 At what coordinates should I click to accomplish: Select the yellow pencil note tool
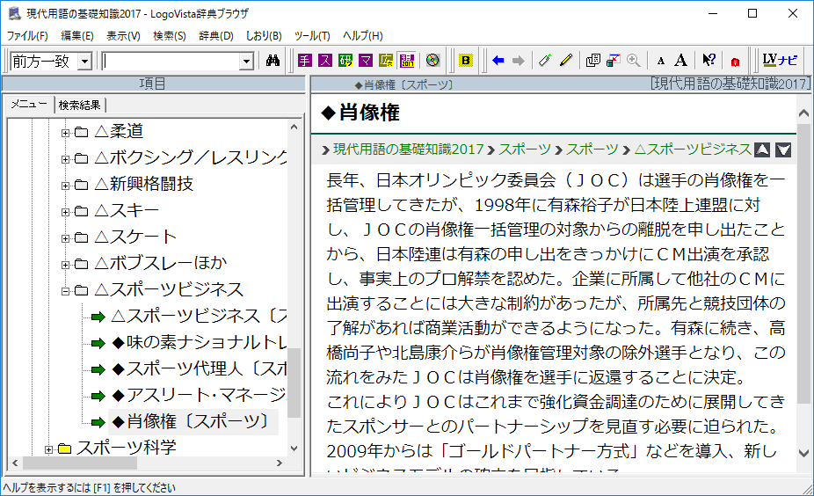[x=566, y=61]
